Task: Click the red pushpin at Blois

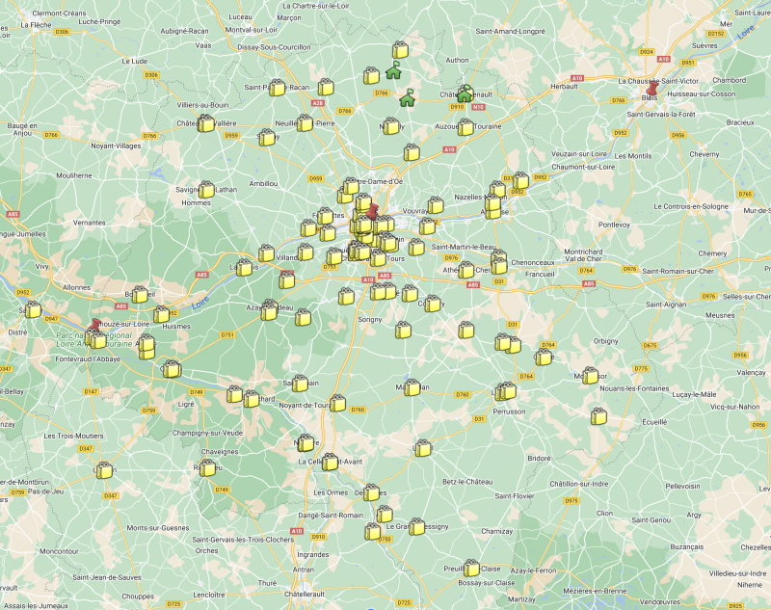Action: click(x=652, y=90)
